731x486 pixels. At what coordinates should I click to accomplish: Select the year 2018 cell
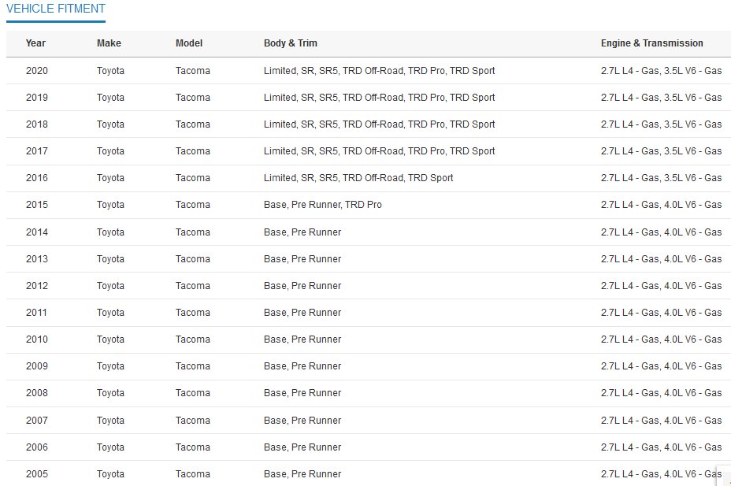(37, 124)
